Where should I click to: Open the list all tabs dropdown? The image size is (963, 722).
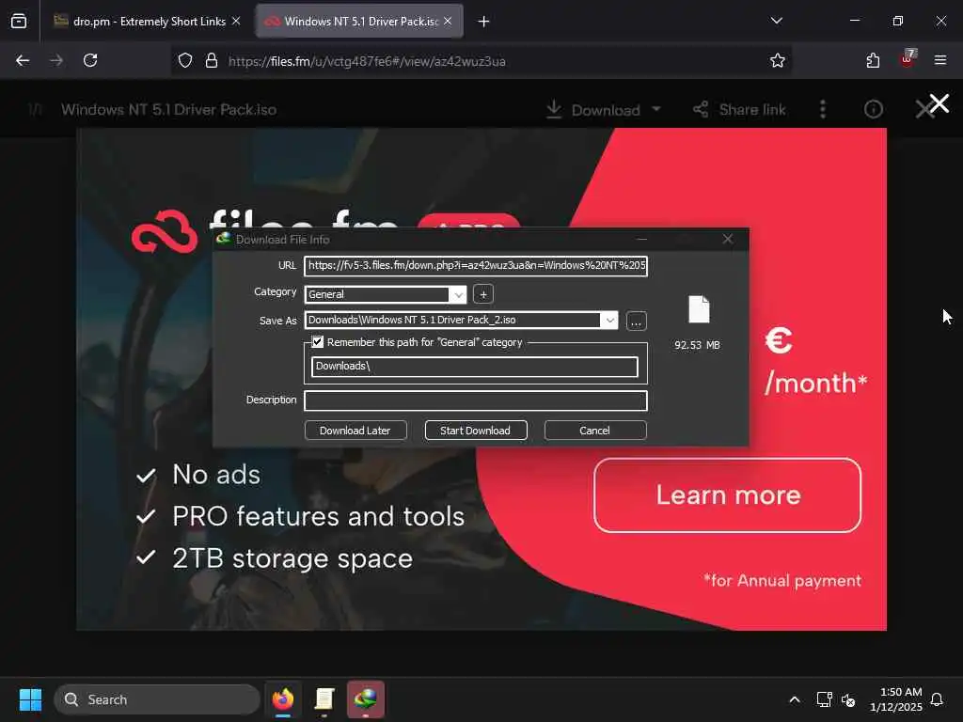[x=776, y=21]
